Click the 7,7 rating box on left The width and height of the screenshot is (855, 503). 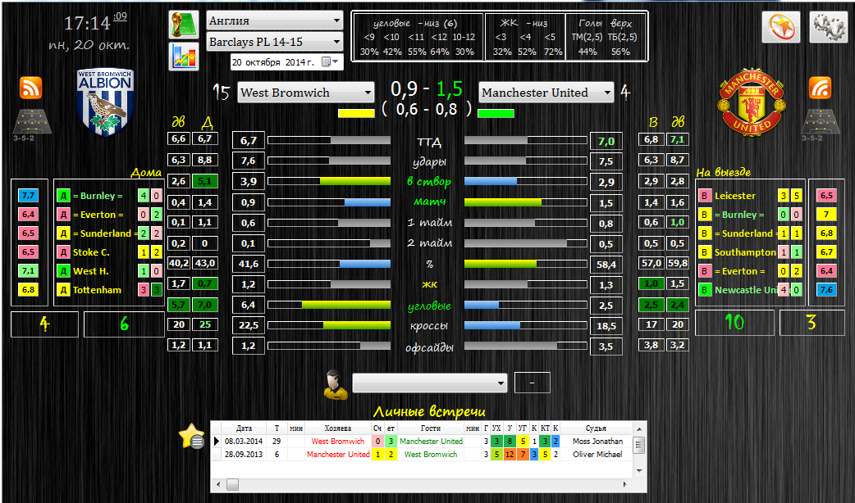tap(29, 196)
